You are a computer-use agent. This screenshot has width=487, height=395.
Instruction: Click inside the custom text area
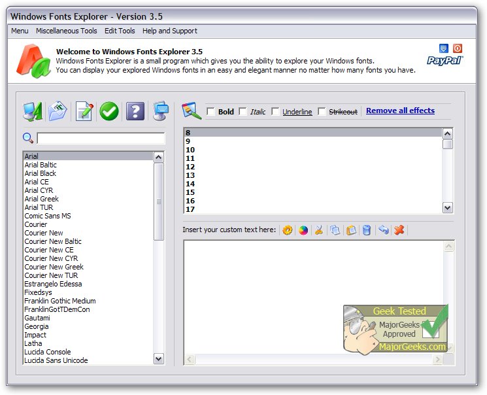pyautogui.click(x=313, y=297)
